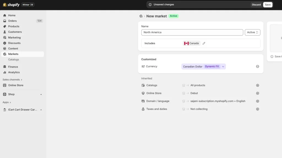Screen dimensions: 282x158
Task: Click the Shopify logo
Action: point(11,5)
